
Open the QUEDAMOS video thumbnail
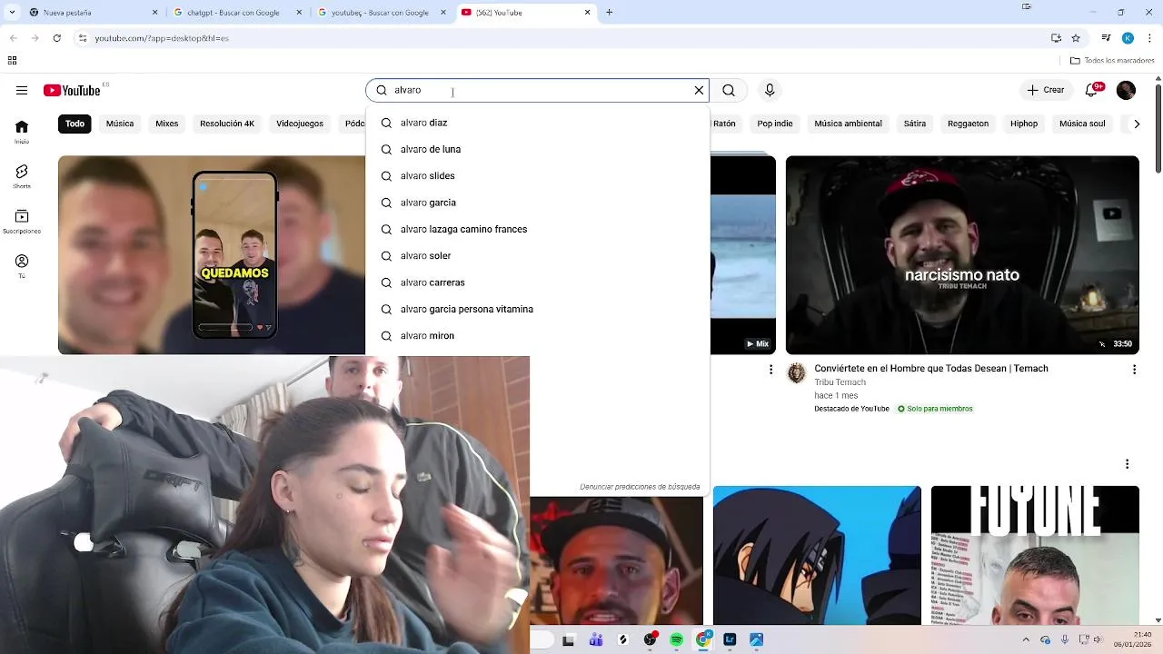212,254
